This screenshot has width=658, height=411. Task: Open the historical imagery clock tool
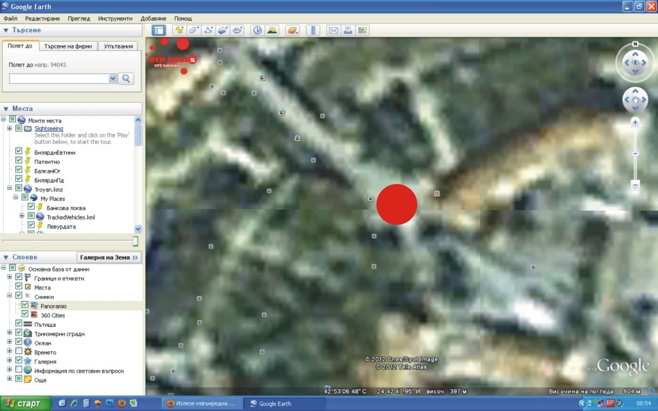click(257, 30)
